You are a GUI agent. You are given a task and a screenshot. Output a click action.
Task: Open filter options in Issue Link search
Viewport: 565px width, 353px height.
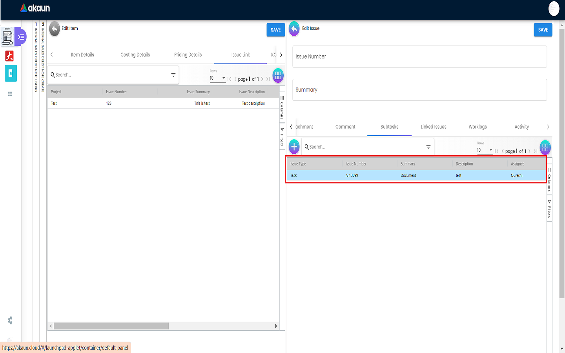[173, 75]
